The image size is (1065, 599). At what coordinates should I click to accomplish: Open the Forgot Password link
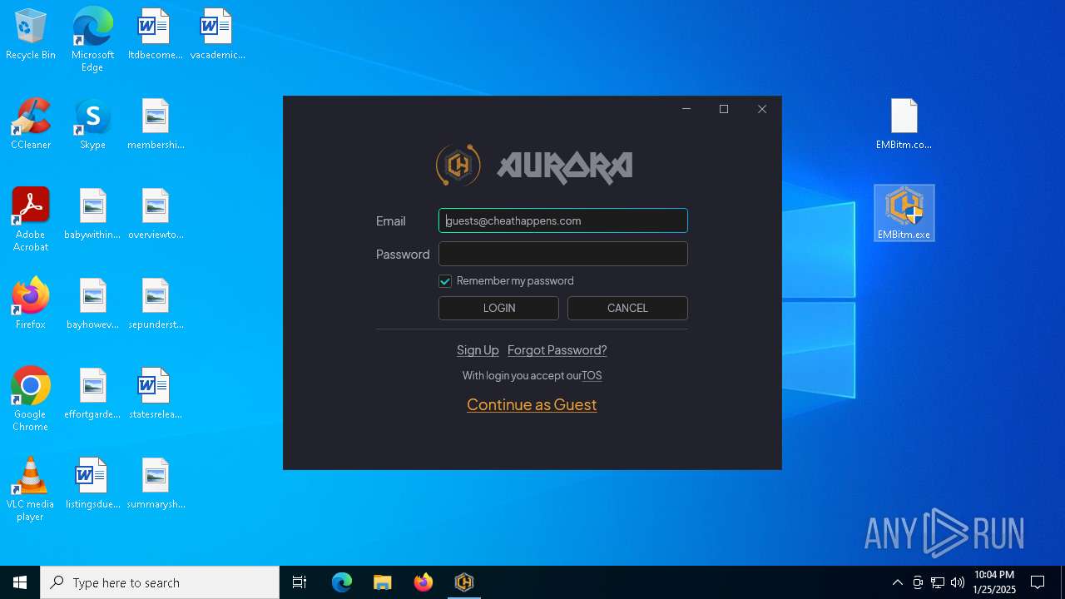pyautogui.click(x=557, y=350)
